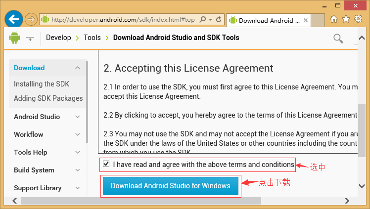Screen dimensions: 370x209
Task: Expand the Tools Help sidebar chevron
Action: [x=78, y=152]
